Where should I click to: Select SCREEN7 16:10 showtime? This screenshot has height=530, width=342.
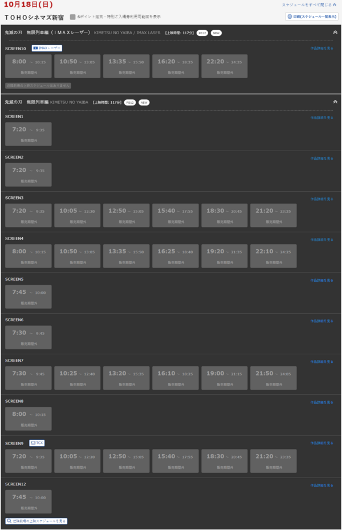tap(176, 378)
